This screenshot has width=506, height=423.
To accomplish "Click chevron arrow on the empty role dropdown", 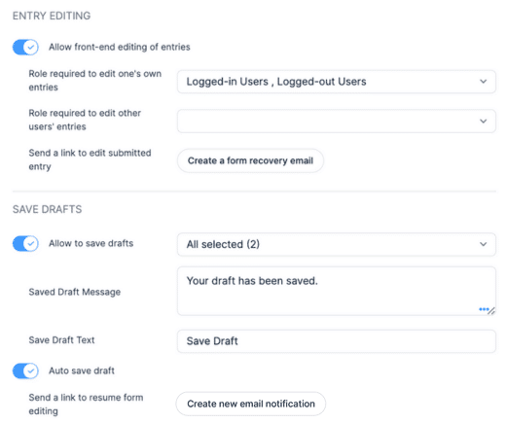I will click(x=484, y=121).
